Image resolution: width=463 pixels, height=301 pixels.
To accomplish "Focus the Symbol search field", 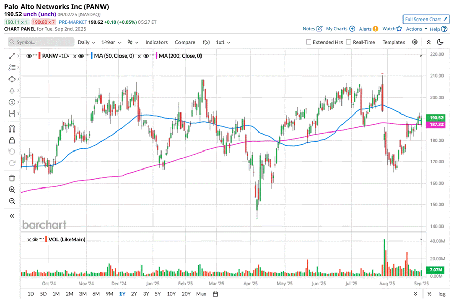I will pyautogui.click(x=41, y=42).
